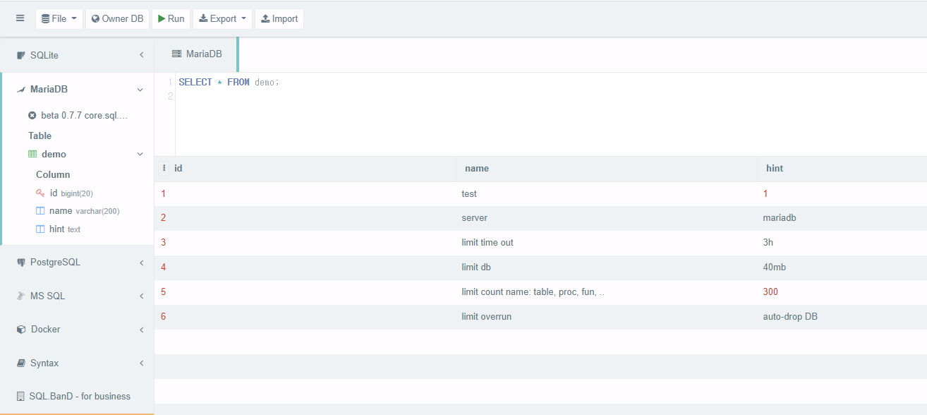Viewport: 927px width, 415px height.
Task: Click the close-circle icon beside beta 0.7.7
Action: (x=32, y=115)
